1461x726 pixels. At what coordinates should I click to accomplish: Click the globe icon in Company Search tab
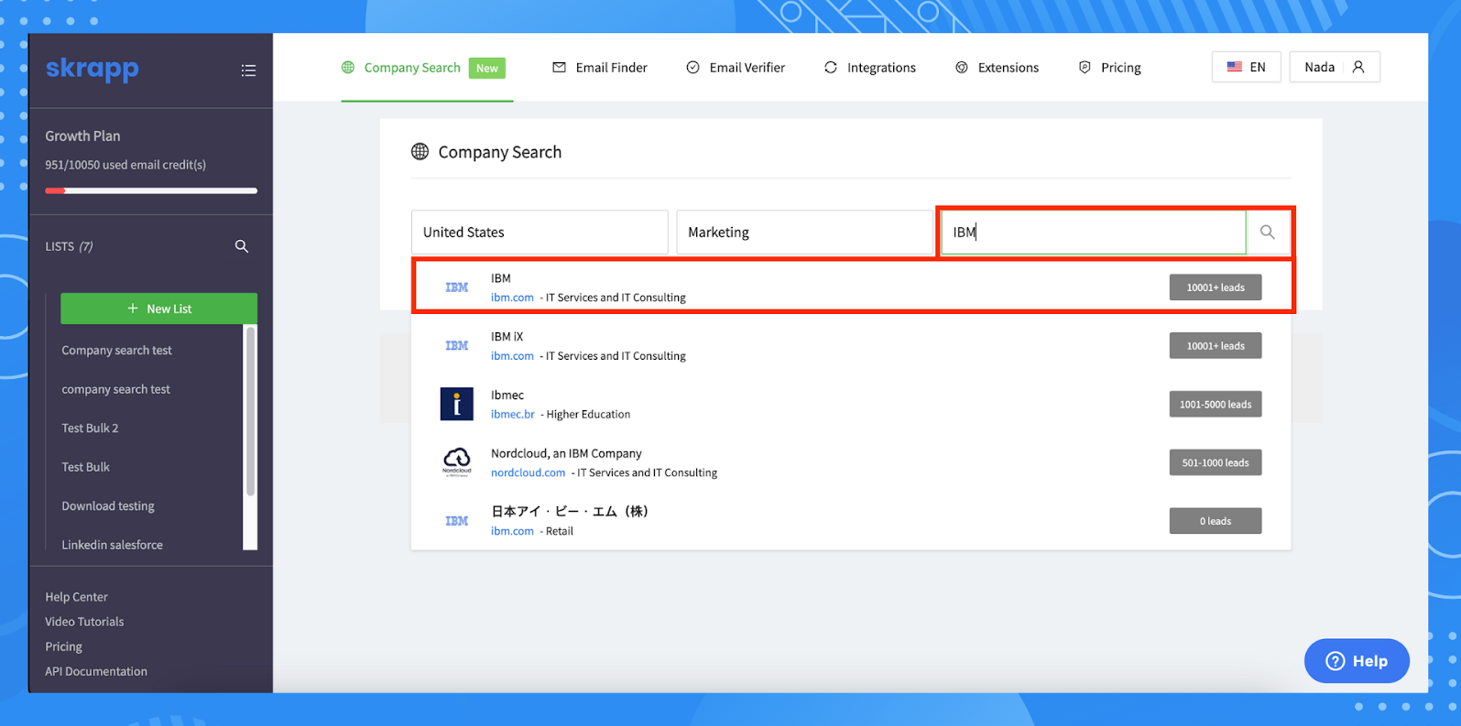point(348,67)
